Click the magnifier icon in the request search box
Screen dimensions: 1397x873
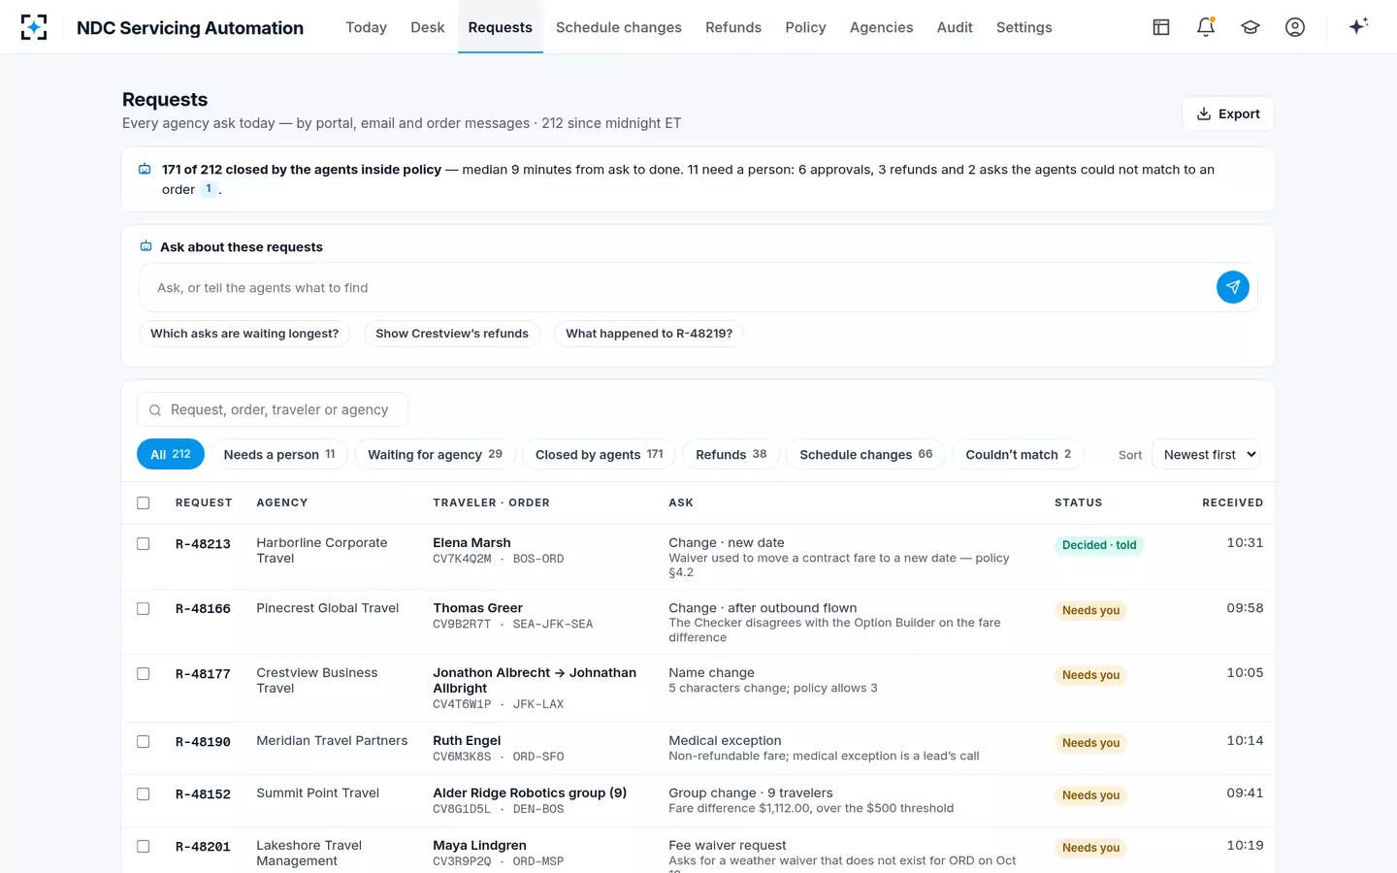click(154, 410)
